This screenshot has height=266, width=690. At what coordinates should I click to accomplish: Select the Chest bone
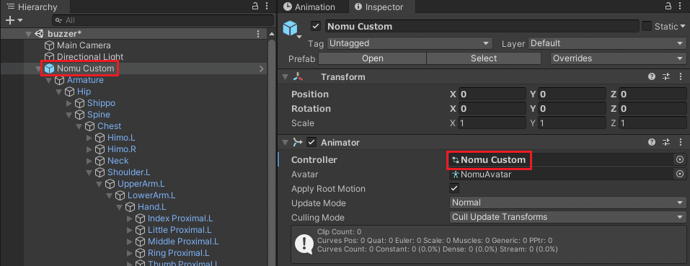[x=109, y=126]
